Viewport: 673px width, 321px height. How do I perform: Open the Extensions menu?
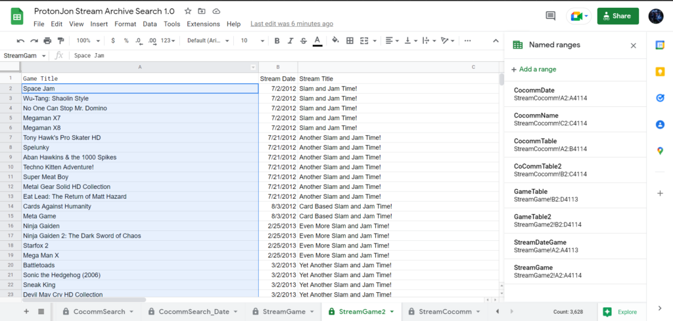[x=204, y=24]
